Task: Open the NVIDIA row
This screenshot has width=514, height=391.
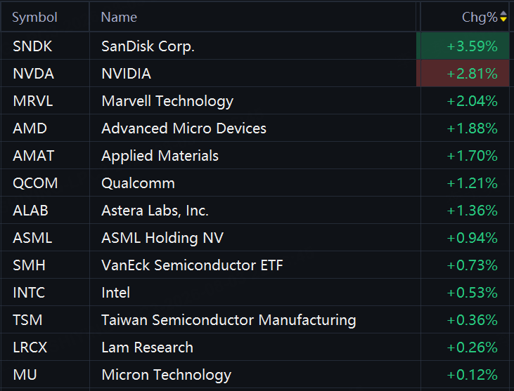Action: pyautogui.click(x=255, y=74)
